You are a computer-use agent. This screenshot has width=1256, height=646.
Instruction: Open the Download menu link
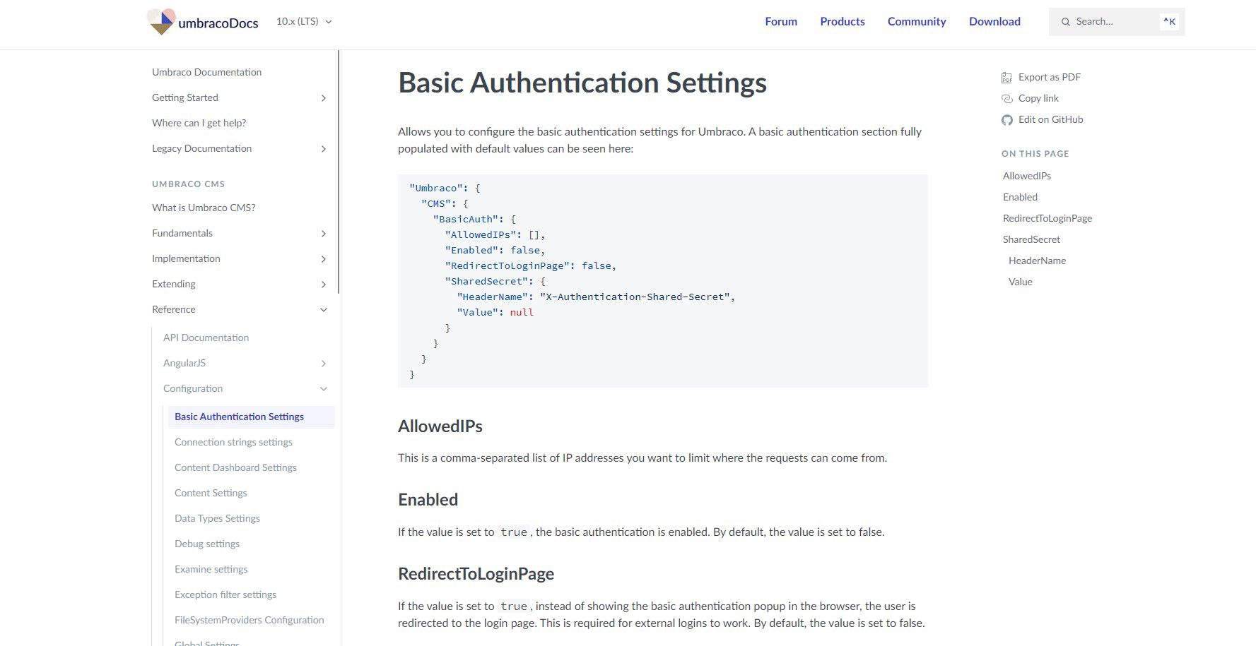994,22
